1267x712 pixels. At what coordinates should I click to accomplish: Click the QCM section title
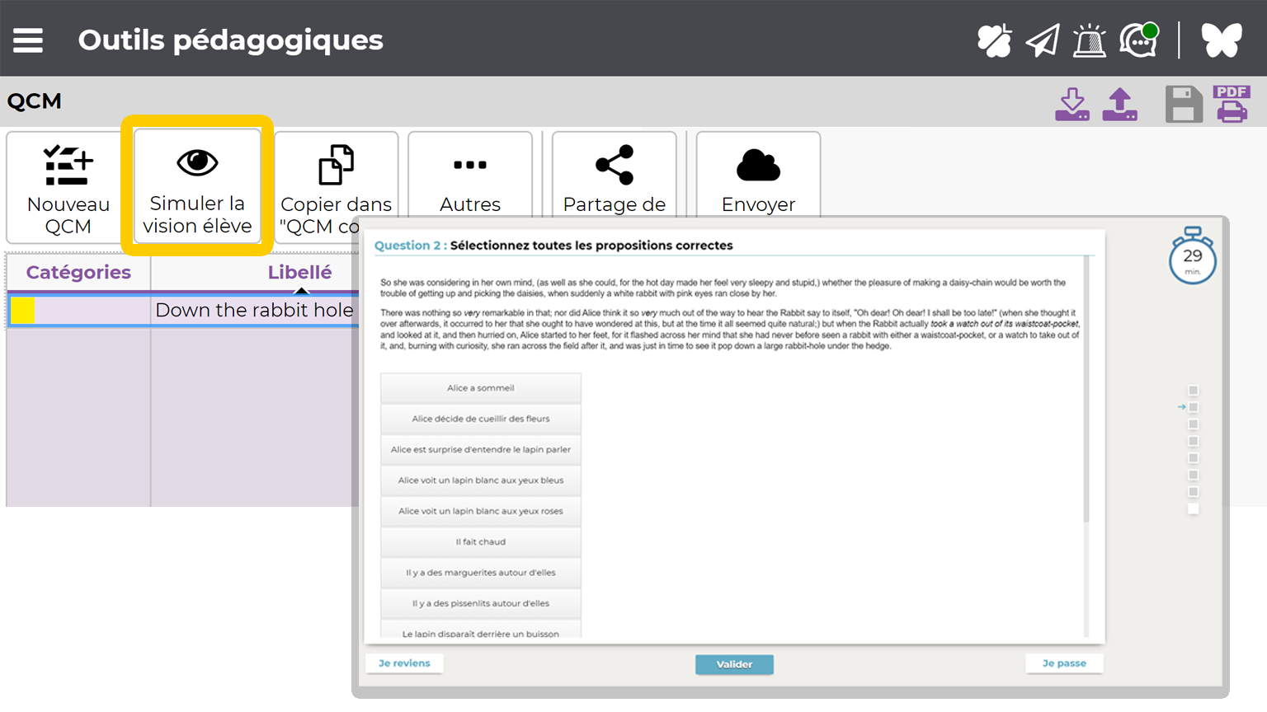click(35, 101)
